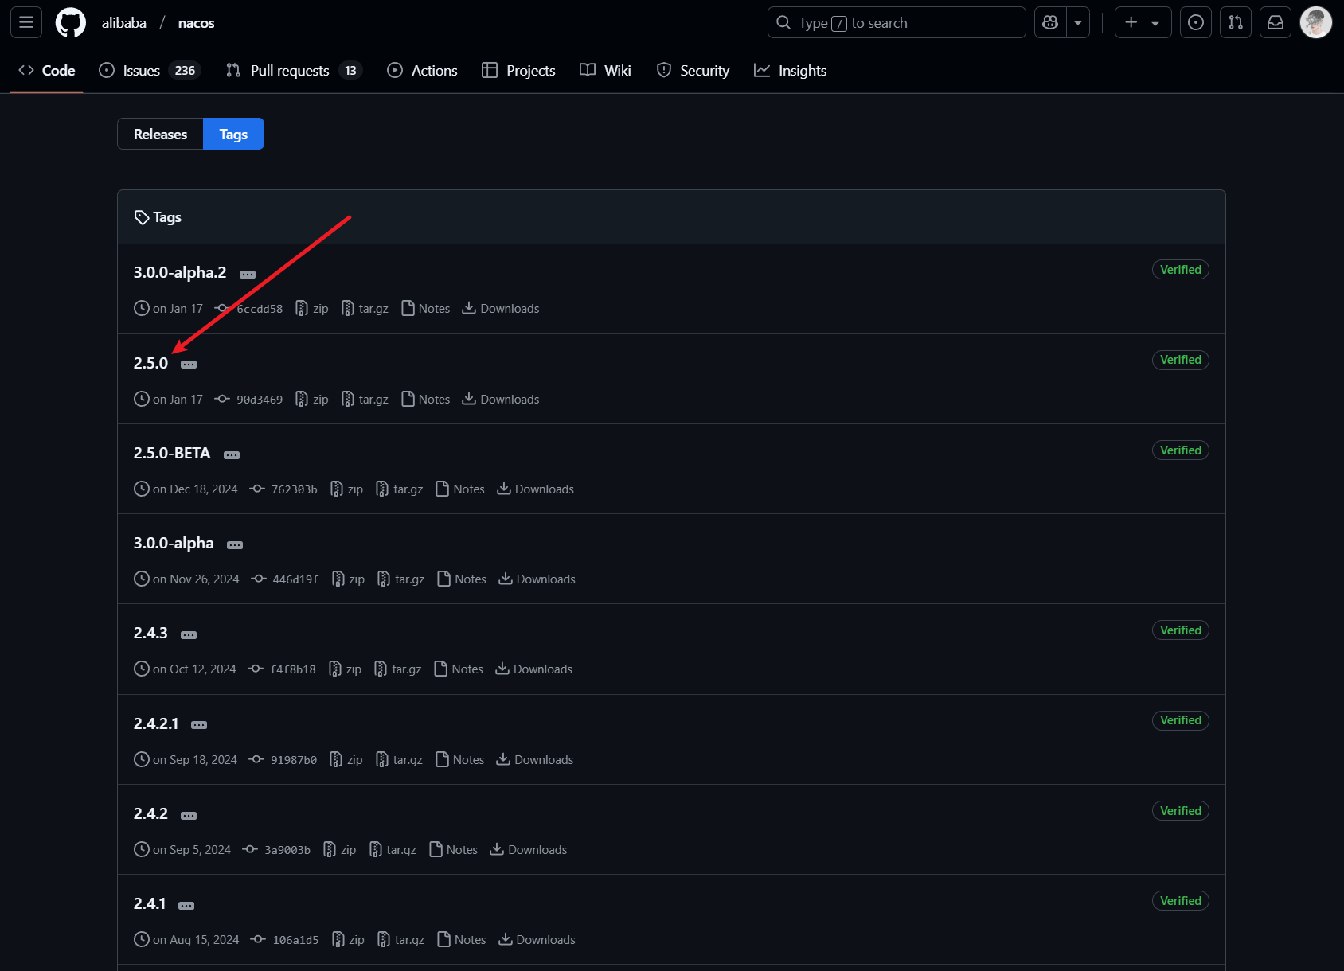Viewport: 1344px width, 971px height.
Task: Expand details ellipsis for tag 3.0.0-alpha
Action: point(235,545)
